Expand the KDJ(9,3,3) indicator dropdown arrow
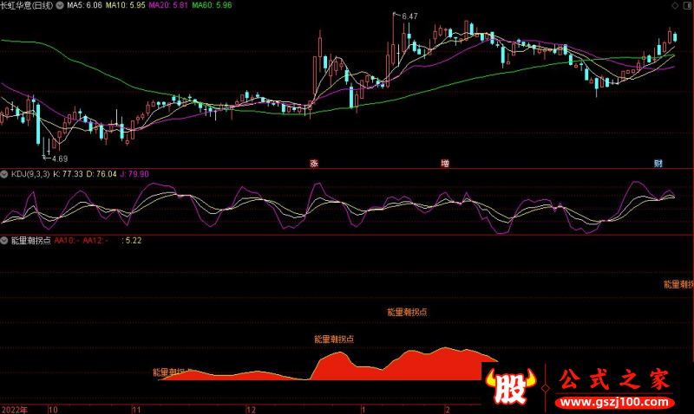The width and height of the screenshot is (694, 414). coord(4,174)
